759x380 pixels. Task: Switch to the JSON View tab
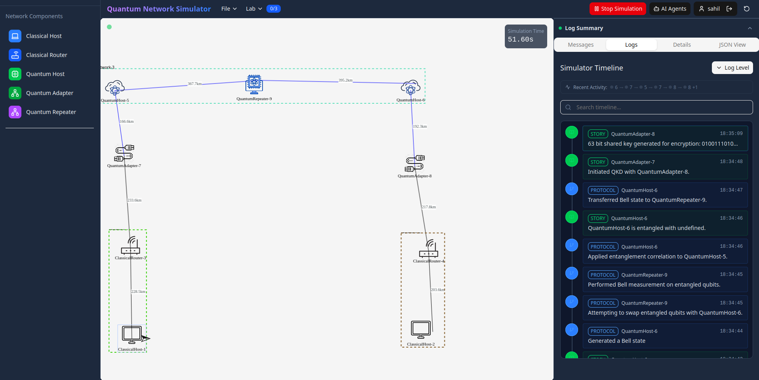point(732,45)
